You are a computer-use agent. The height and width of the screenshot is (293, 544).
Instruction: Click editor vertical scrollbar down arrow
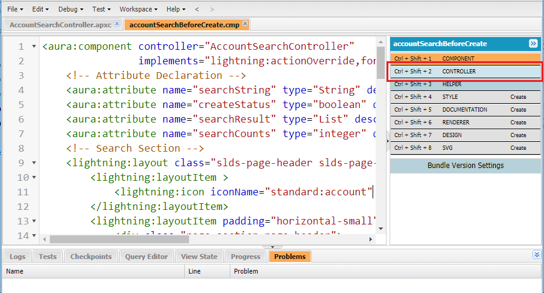click(x=380, y=229)
